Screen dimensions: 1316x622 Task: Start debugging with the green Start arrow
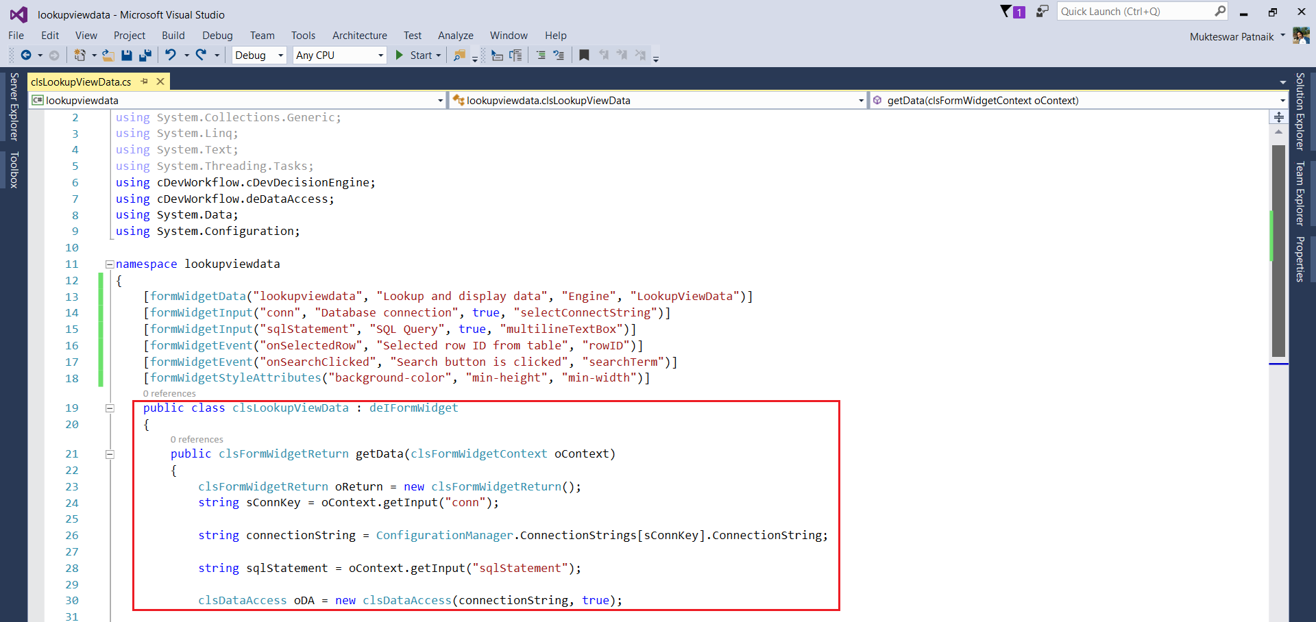[x=401, y=55]
